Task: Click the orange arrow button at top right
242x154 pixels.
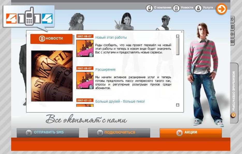Action: (221, 9)
